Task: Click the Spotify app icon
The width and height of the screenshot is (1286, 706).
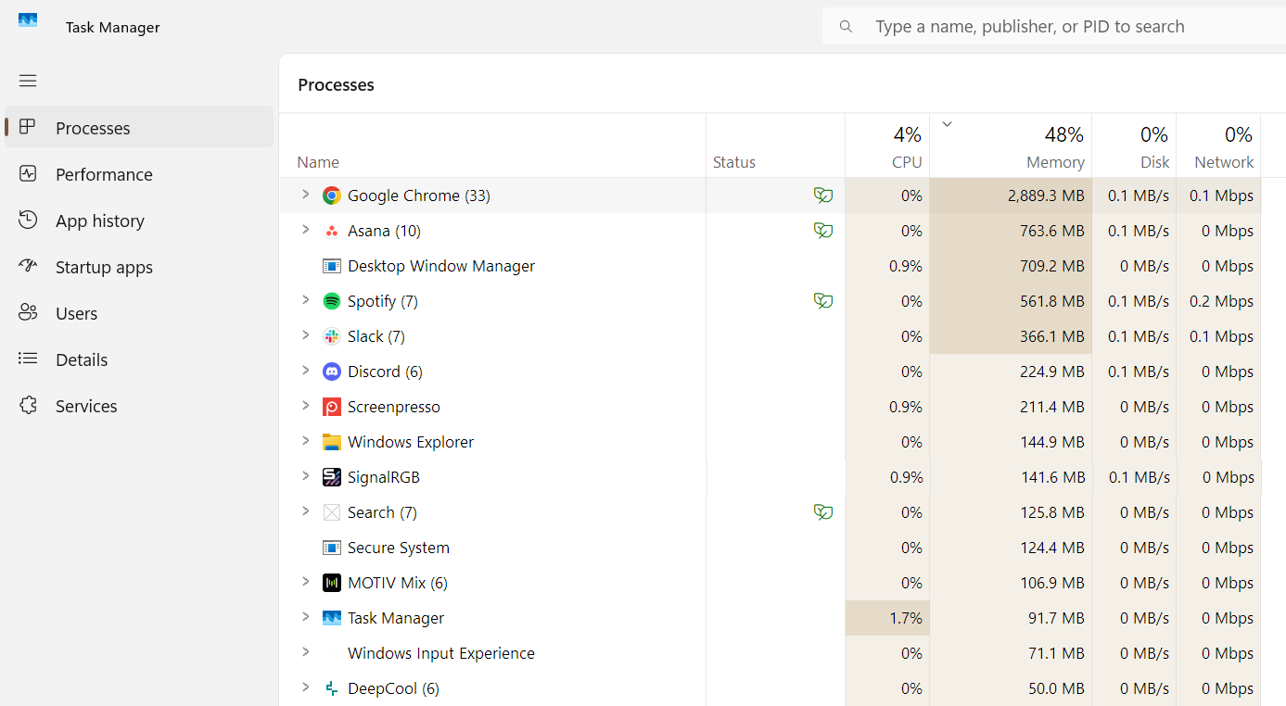Action: (332, 301)
